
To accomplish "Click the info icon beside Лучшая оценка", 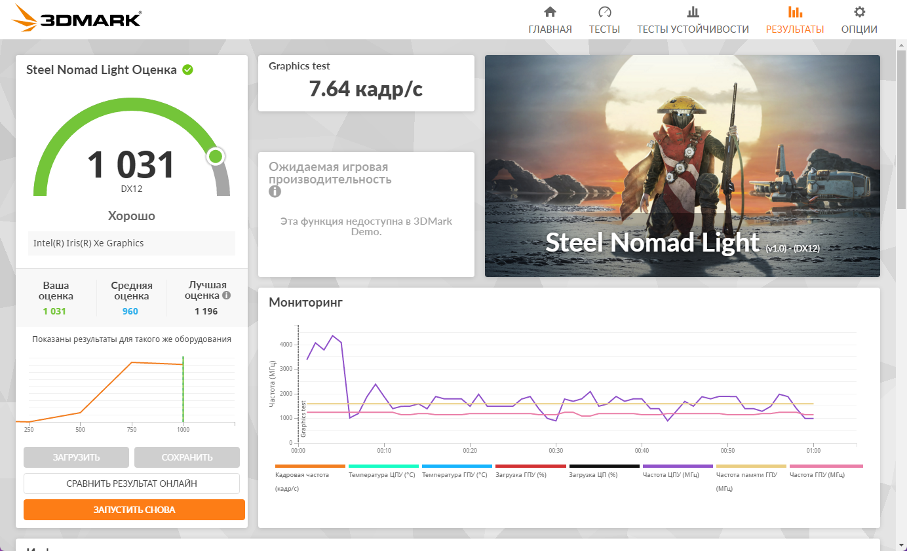I will point(226,295).
